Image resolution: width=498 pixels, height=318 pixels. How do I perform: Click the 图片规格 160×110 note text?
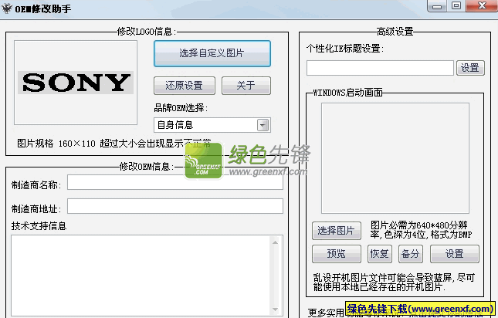[113, 144]
